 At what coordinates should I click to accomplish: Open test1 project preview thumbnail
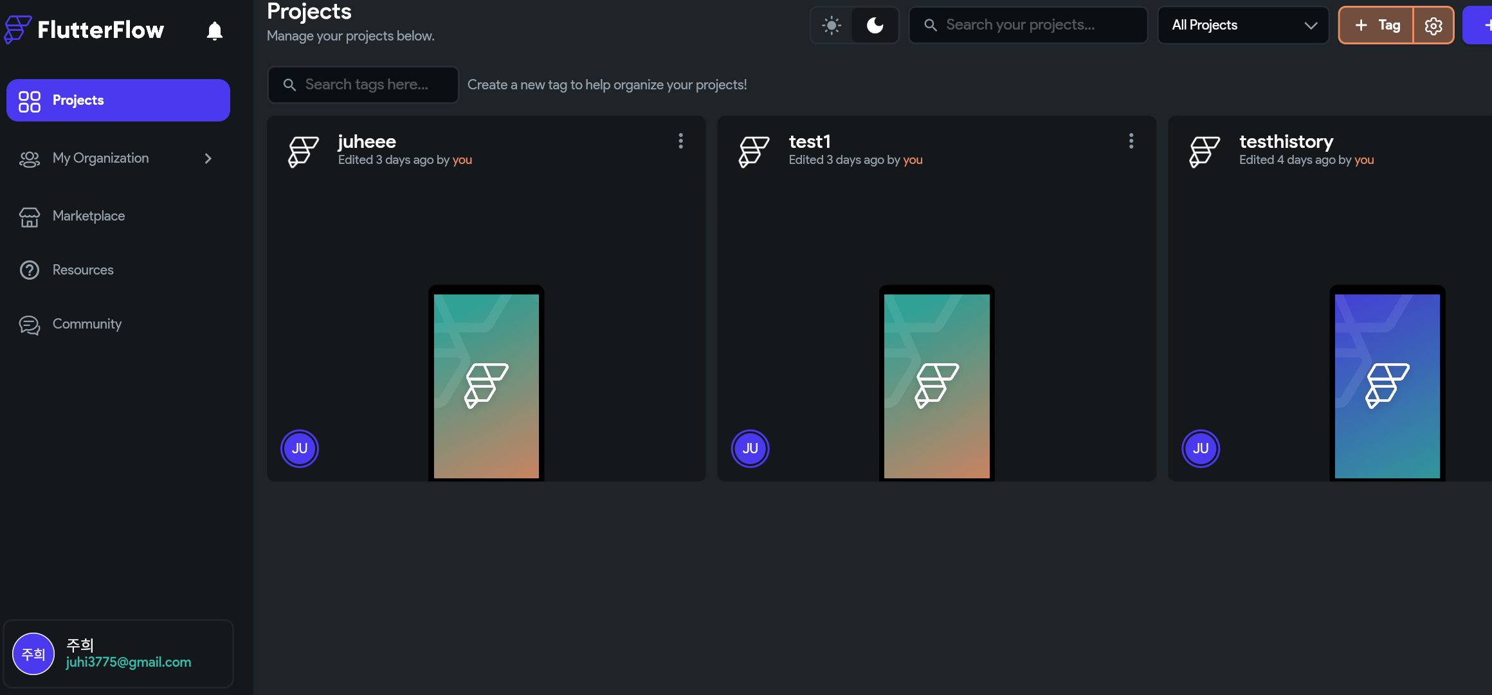pos(937,384)
